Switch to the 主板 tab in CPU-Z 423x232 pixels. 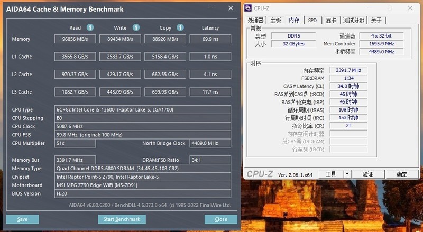pyautogui.click(x=275, y=20)
